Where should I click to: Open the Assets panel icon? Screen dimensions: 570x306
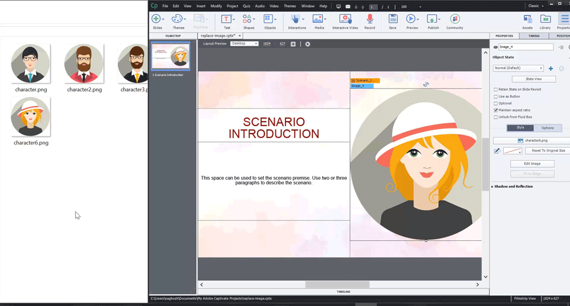[x=527, y=19]
